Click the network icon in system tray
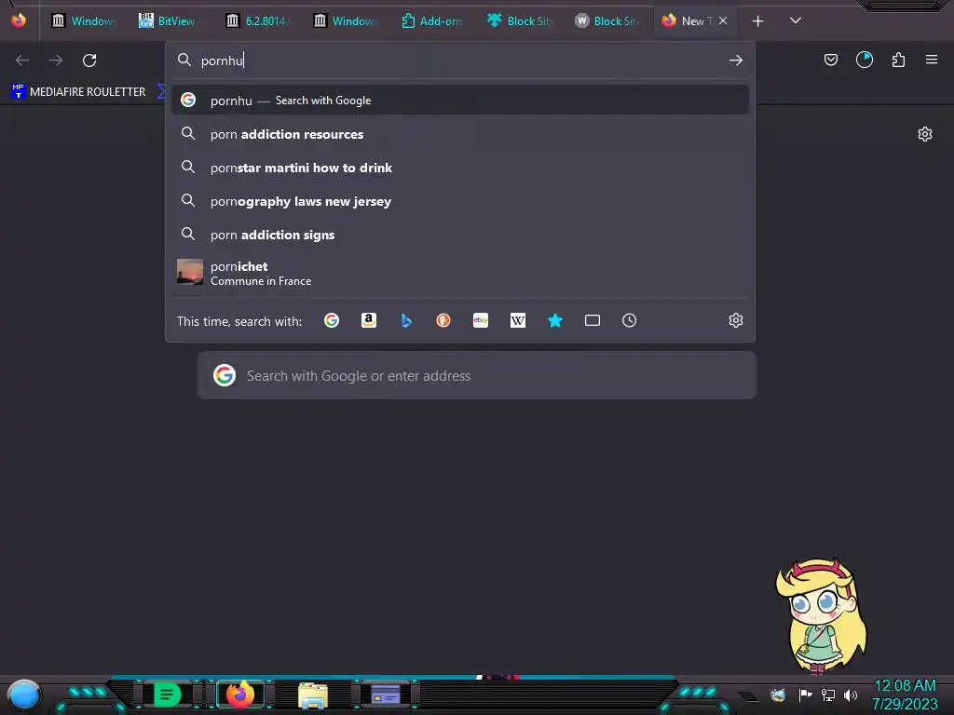954x715 pixels. (828, 695)
